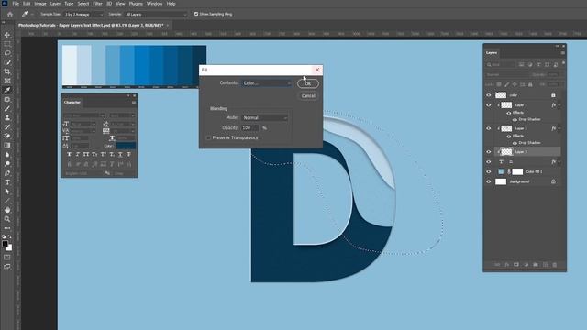
Task: Open the Window menu
Action: [154, 4]
